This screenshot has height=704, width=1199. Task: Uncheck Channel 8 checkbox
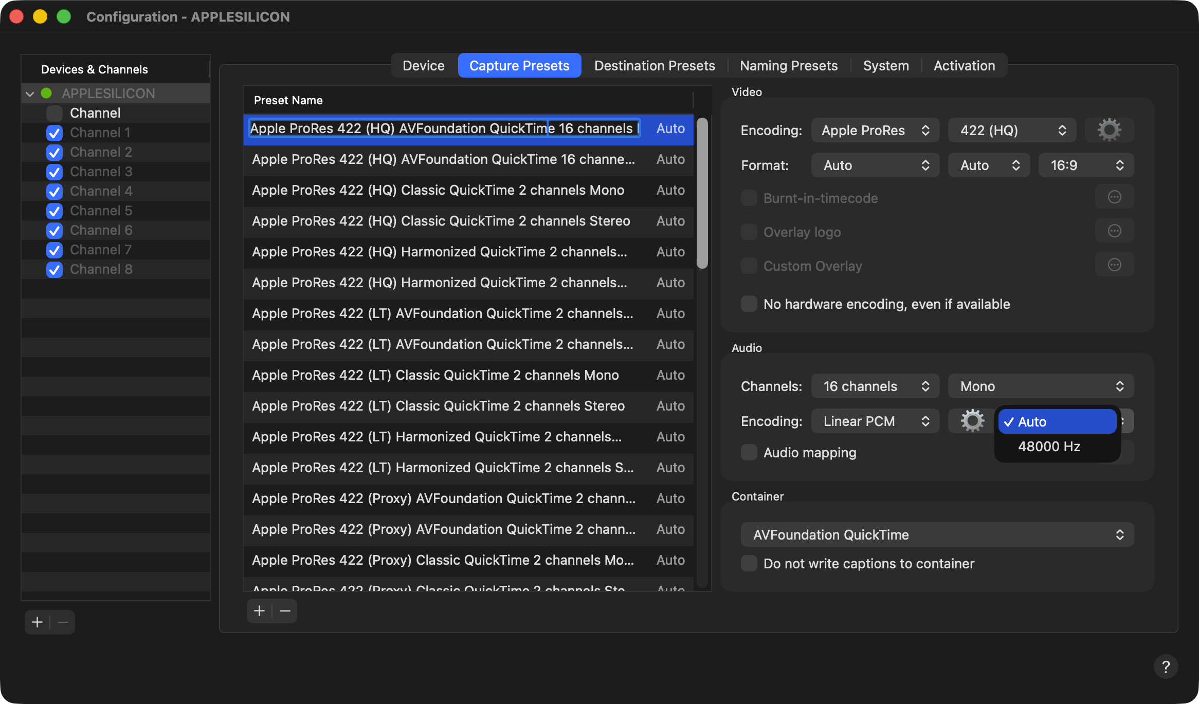pos(55,269)
